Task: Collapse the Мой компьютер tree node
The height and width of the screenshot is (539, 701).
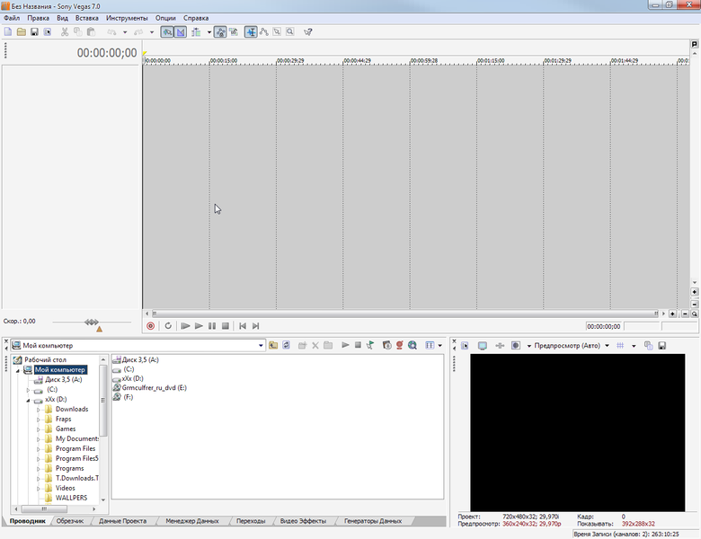Action: click(x=18, y=370)
